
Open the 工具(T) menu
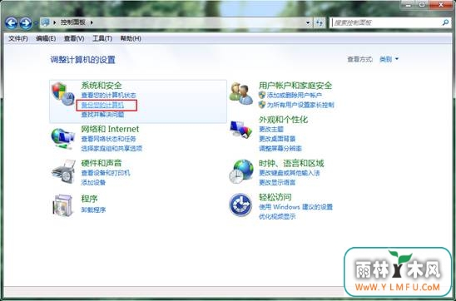tap(102, 38)
